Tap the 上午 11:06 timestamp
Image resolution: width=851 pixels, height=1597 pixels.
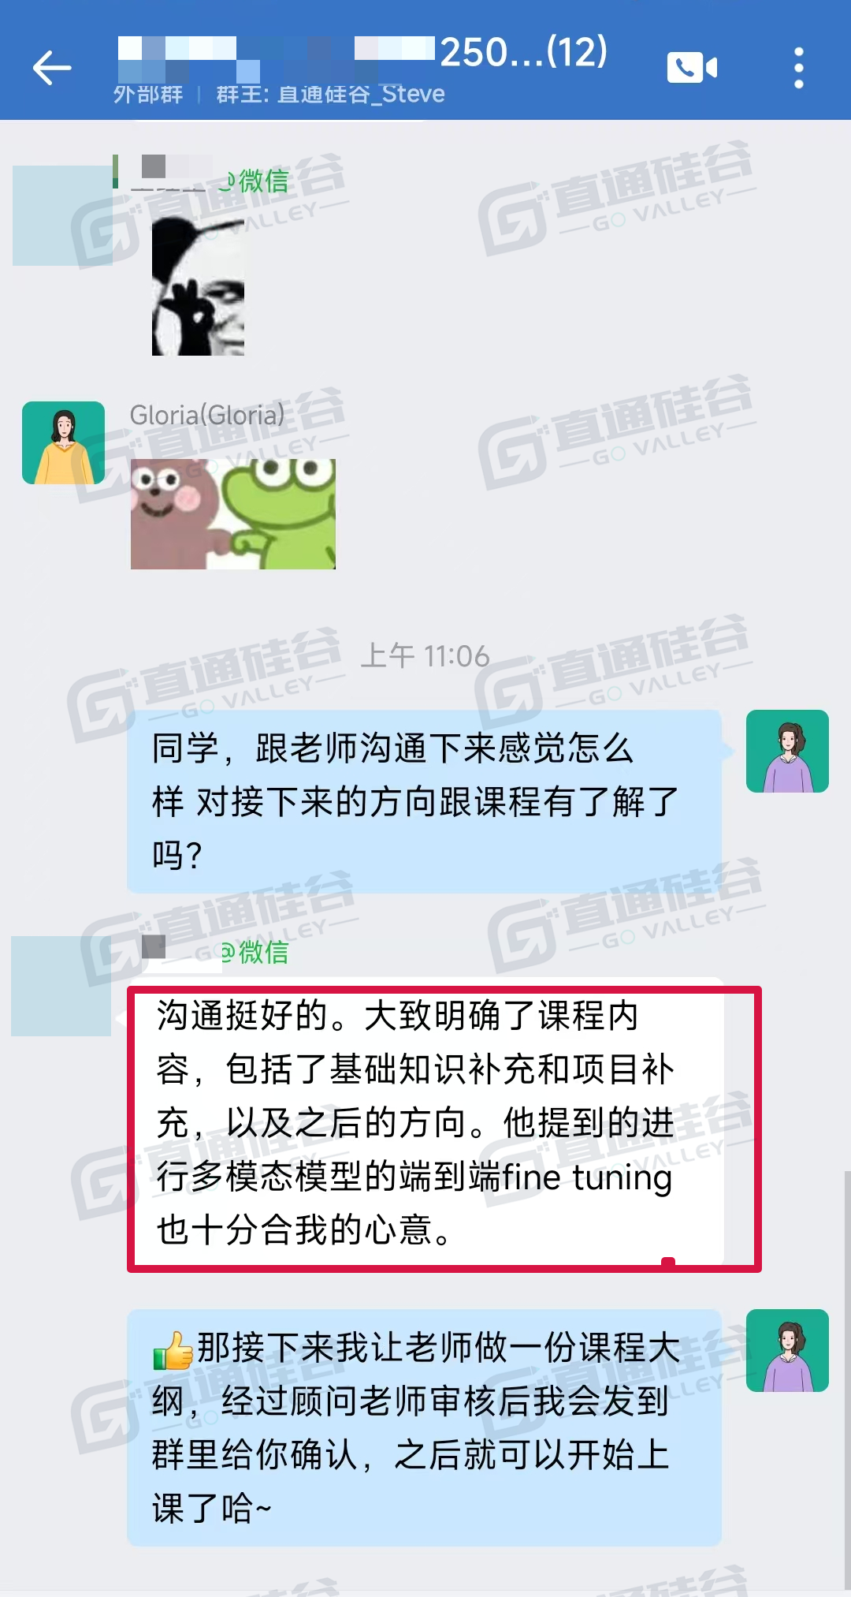pyautogui.click(x=425, y=656)
